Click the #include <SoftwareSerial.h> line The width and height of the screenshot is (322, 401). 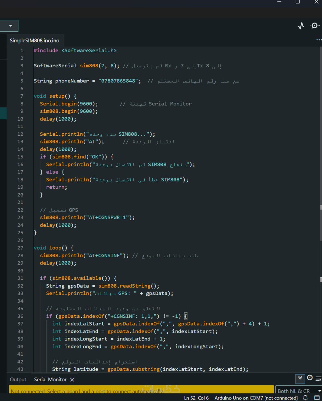(75, 50)
